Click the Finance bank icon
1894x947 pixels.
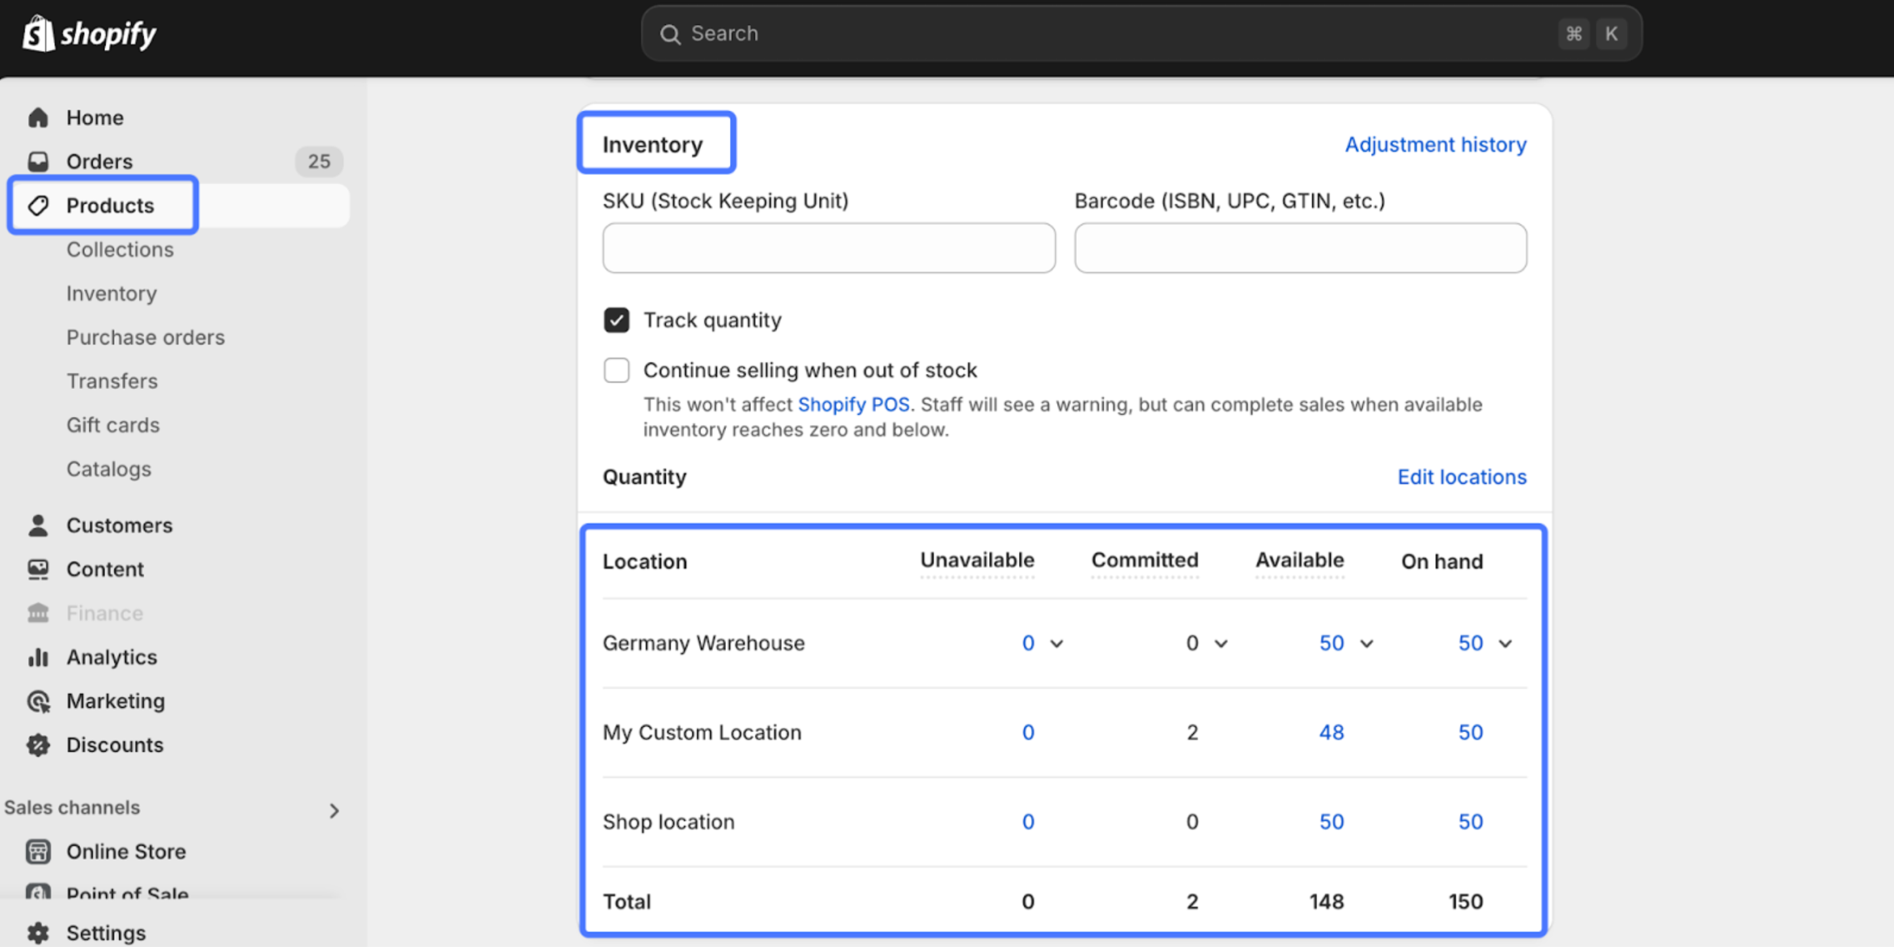click(38, 613)
